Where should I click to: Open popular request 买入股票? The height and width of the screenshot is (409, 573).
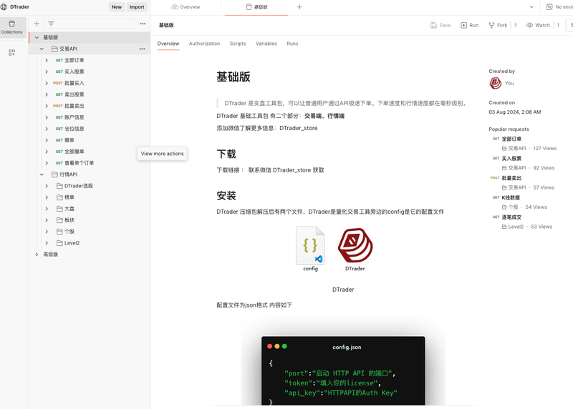[511, 159]
